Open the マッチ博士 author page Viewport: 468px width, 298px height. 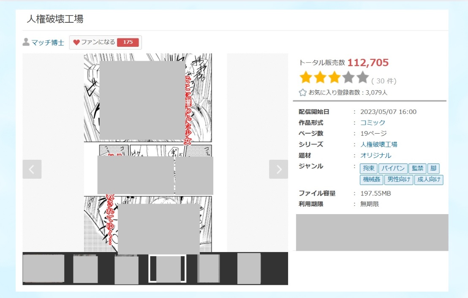point(48,42)
